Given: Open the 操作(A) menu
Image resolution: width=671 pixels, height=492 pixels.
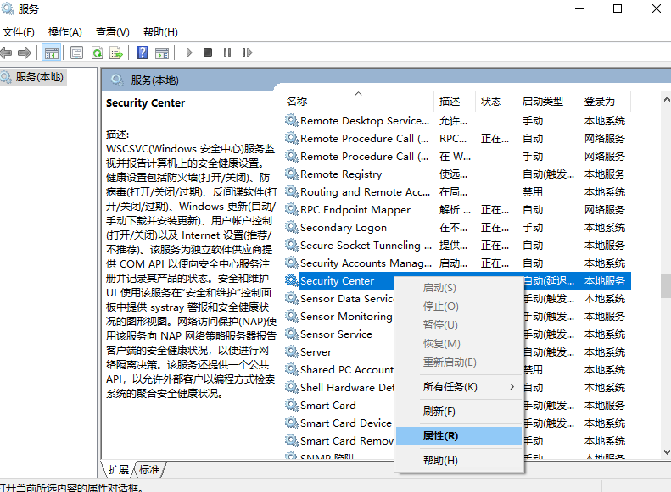Looking at the screenshot, I should click(65, 31).
